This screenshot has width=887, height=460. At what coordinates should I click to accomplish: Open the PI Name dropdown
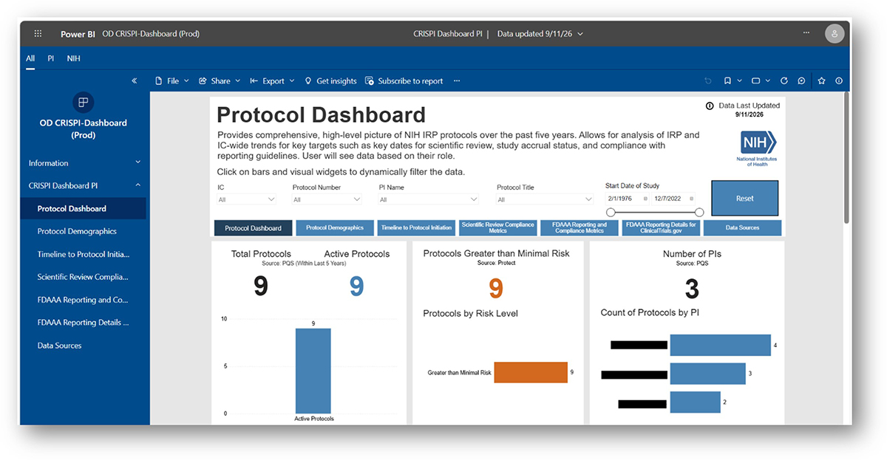(429, 199)
